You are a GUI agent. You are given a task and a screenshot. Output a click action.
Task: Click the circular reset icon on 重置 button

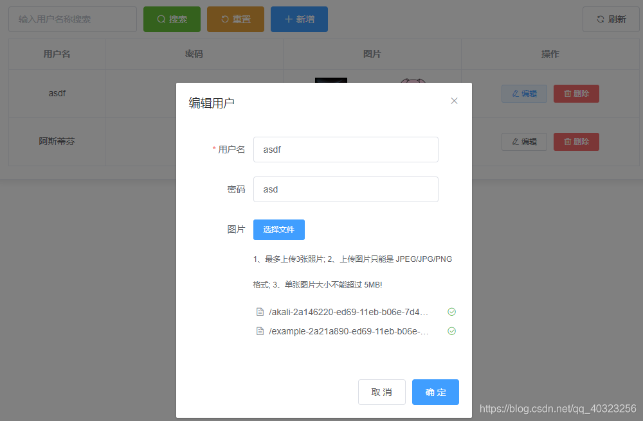(x=224, y=19)
